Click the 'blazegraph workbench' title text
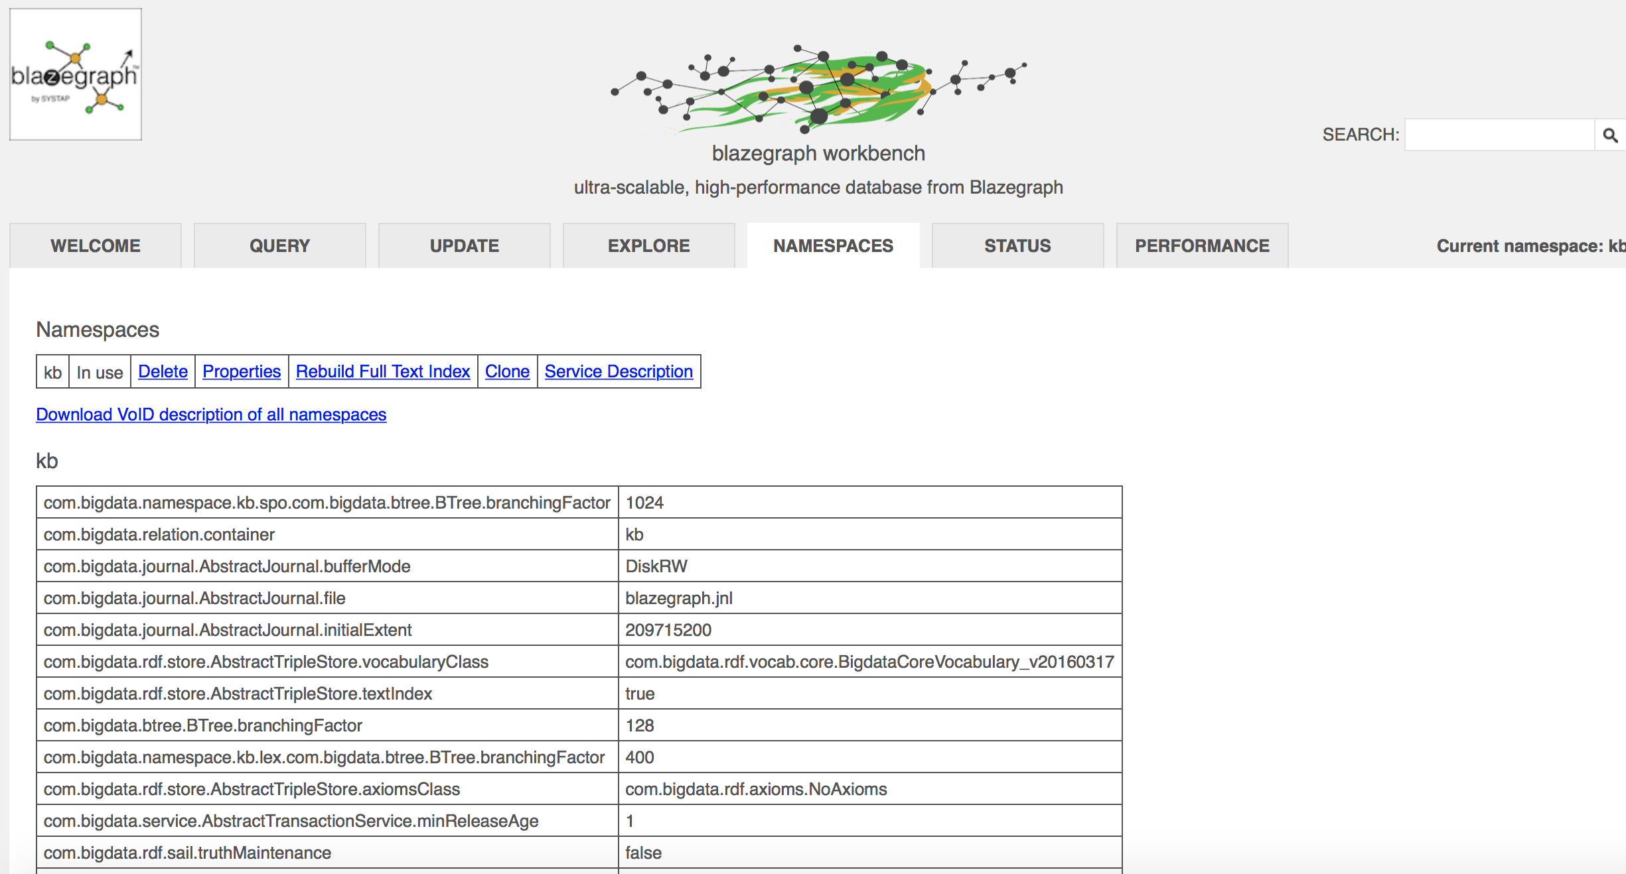The height and width of the screenshot is (874, 1626). 818,153
